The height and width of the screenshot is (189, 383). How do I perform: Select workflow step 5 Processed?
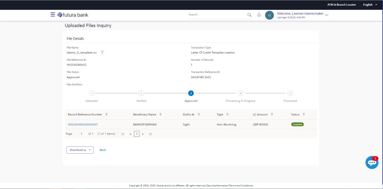[x=290, y=93]
